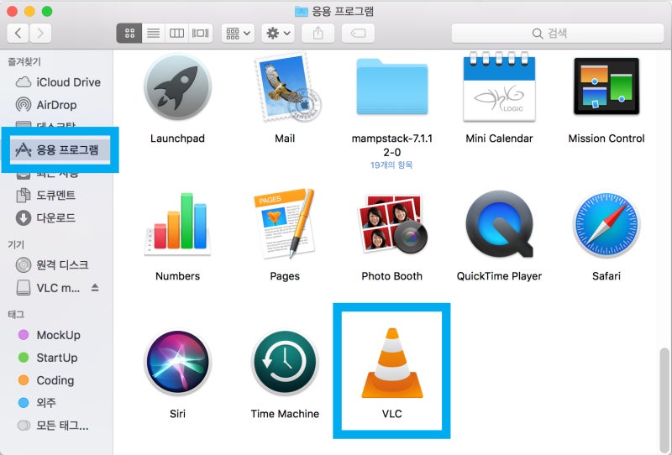Switch to icon view

[129, 33]
